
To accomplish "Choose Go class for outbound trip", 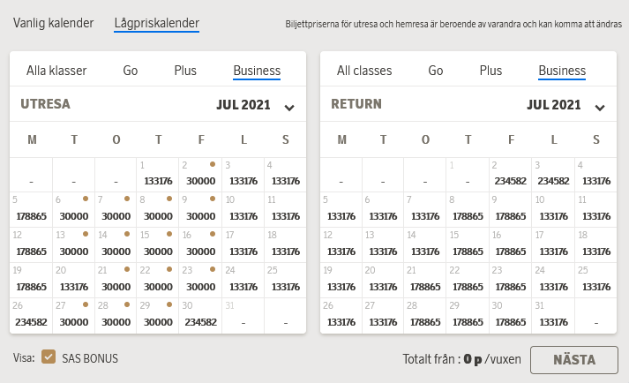I will pos(130,71).
